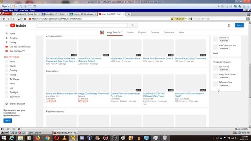Open the search engine selector dropdown

(191, 19)
